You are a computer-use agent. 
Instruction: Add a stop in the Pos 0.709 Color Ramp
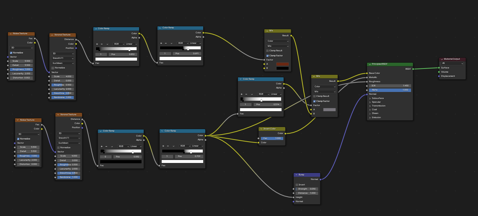click(x=163, y=146)
